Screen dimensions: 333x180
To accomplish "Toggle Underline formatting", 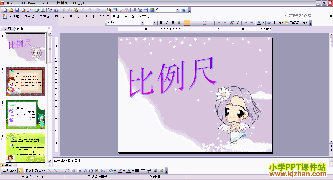I will [173, 23].
